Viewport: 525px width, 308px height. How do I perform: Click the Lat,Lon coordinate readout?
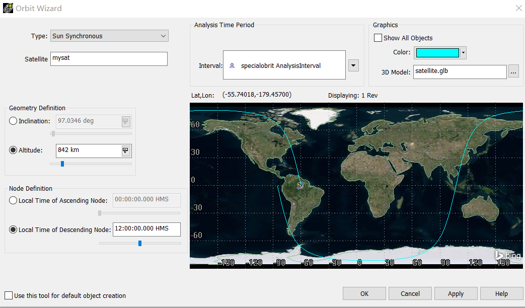(x=257, y=95)
